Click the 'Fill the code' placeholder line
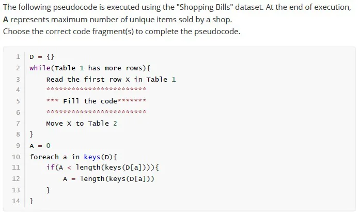The width and height of the screenshot is (359, 212). 96,101
